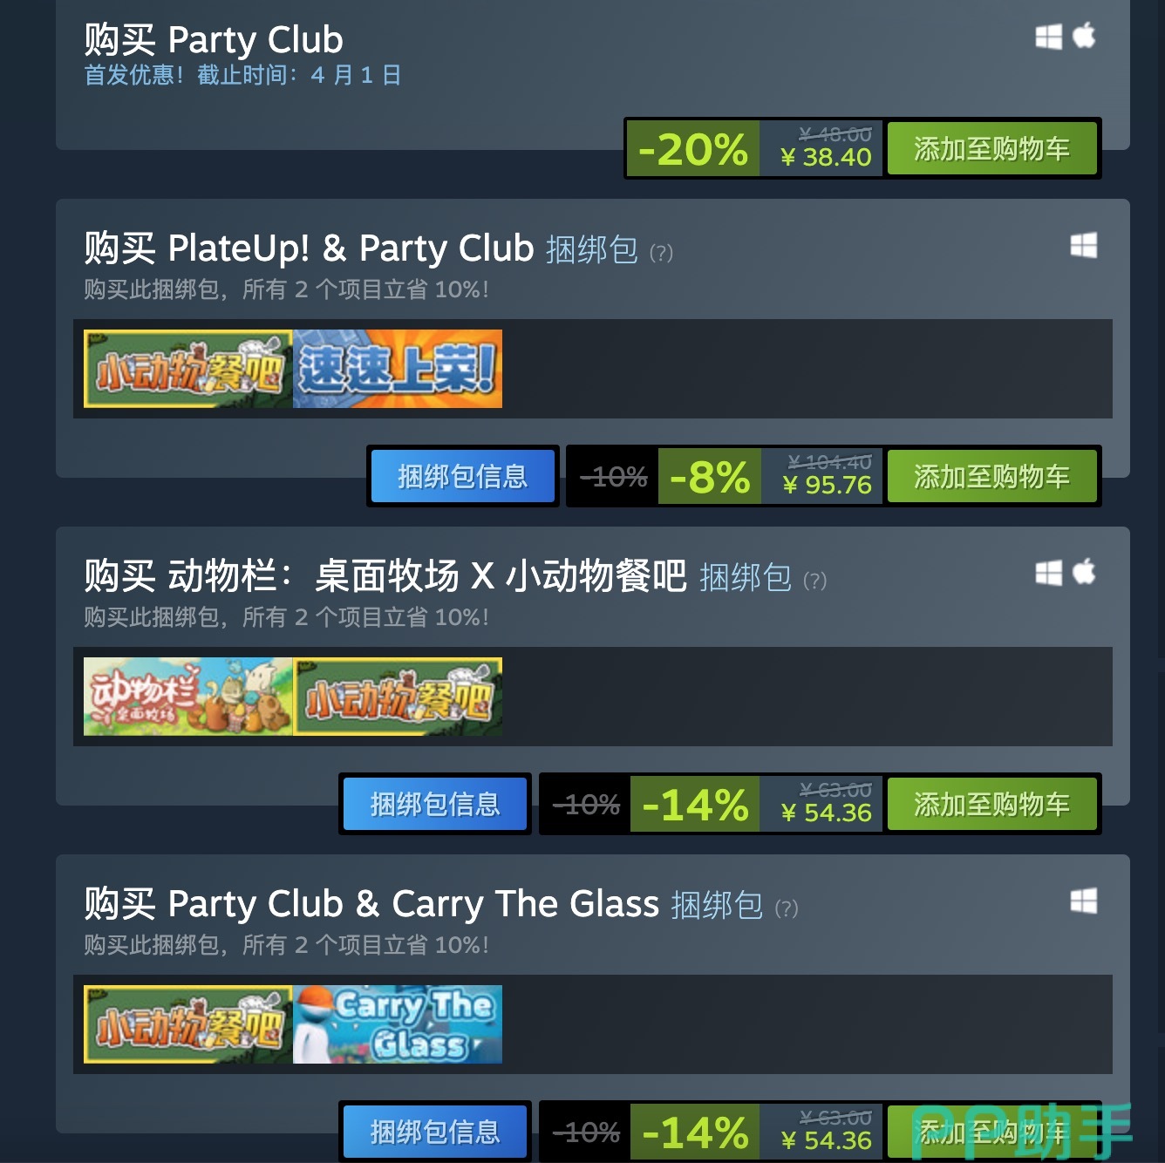Click the (?) help icon beside 小动物餐吧 捆绑包

pyautogui.click(x=815, y=581)
